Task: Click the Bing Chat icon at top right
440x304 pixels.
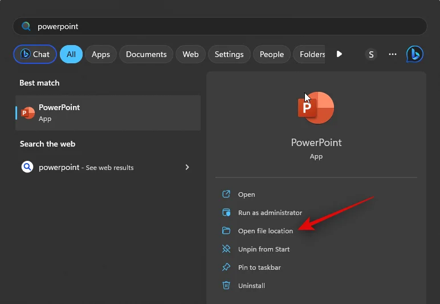Action: coord(414,54)
